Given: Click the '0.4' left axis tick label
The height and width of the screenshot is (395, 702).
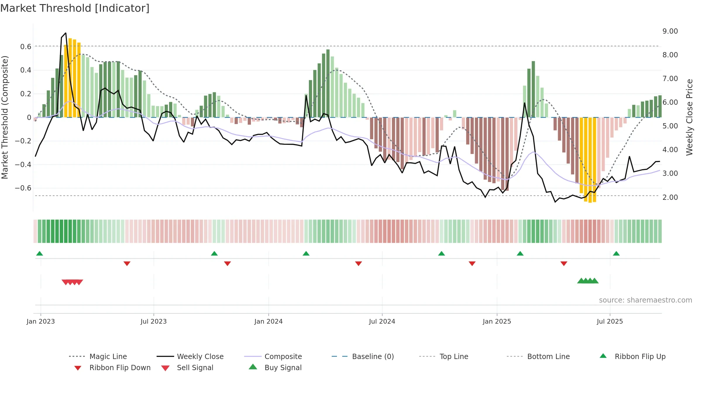Looking at the screenshot, I should point(26,70).
